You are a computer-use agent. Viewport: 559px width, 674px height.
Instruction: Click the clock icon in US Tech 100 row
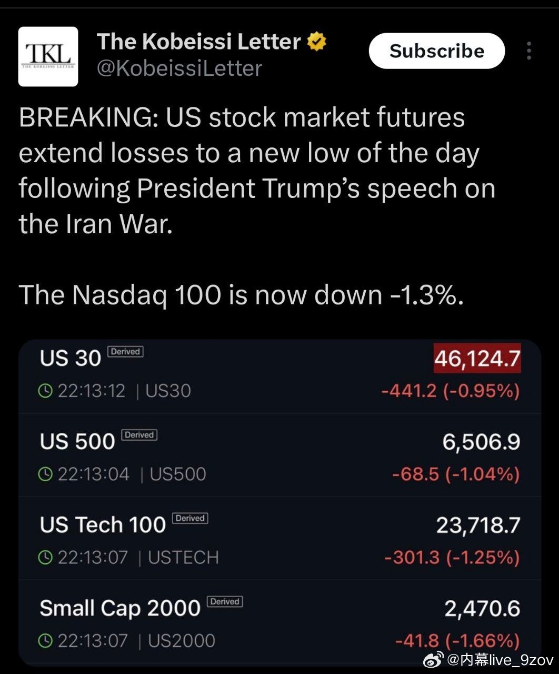point(46,557)
